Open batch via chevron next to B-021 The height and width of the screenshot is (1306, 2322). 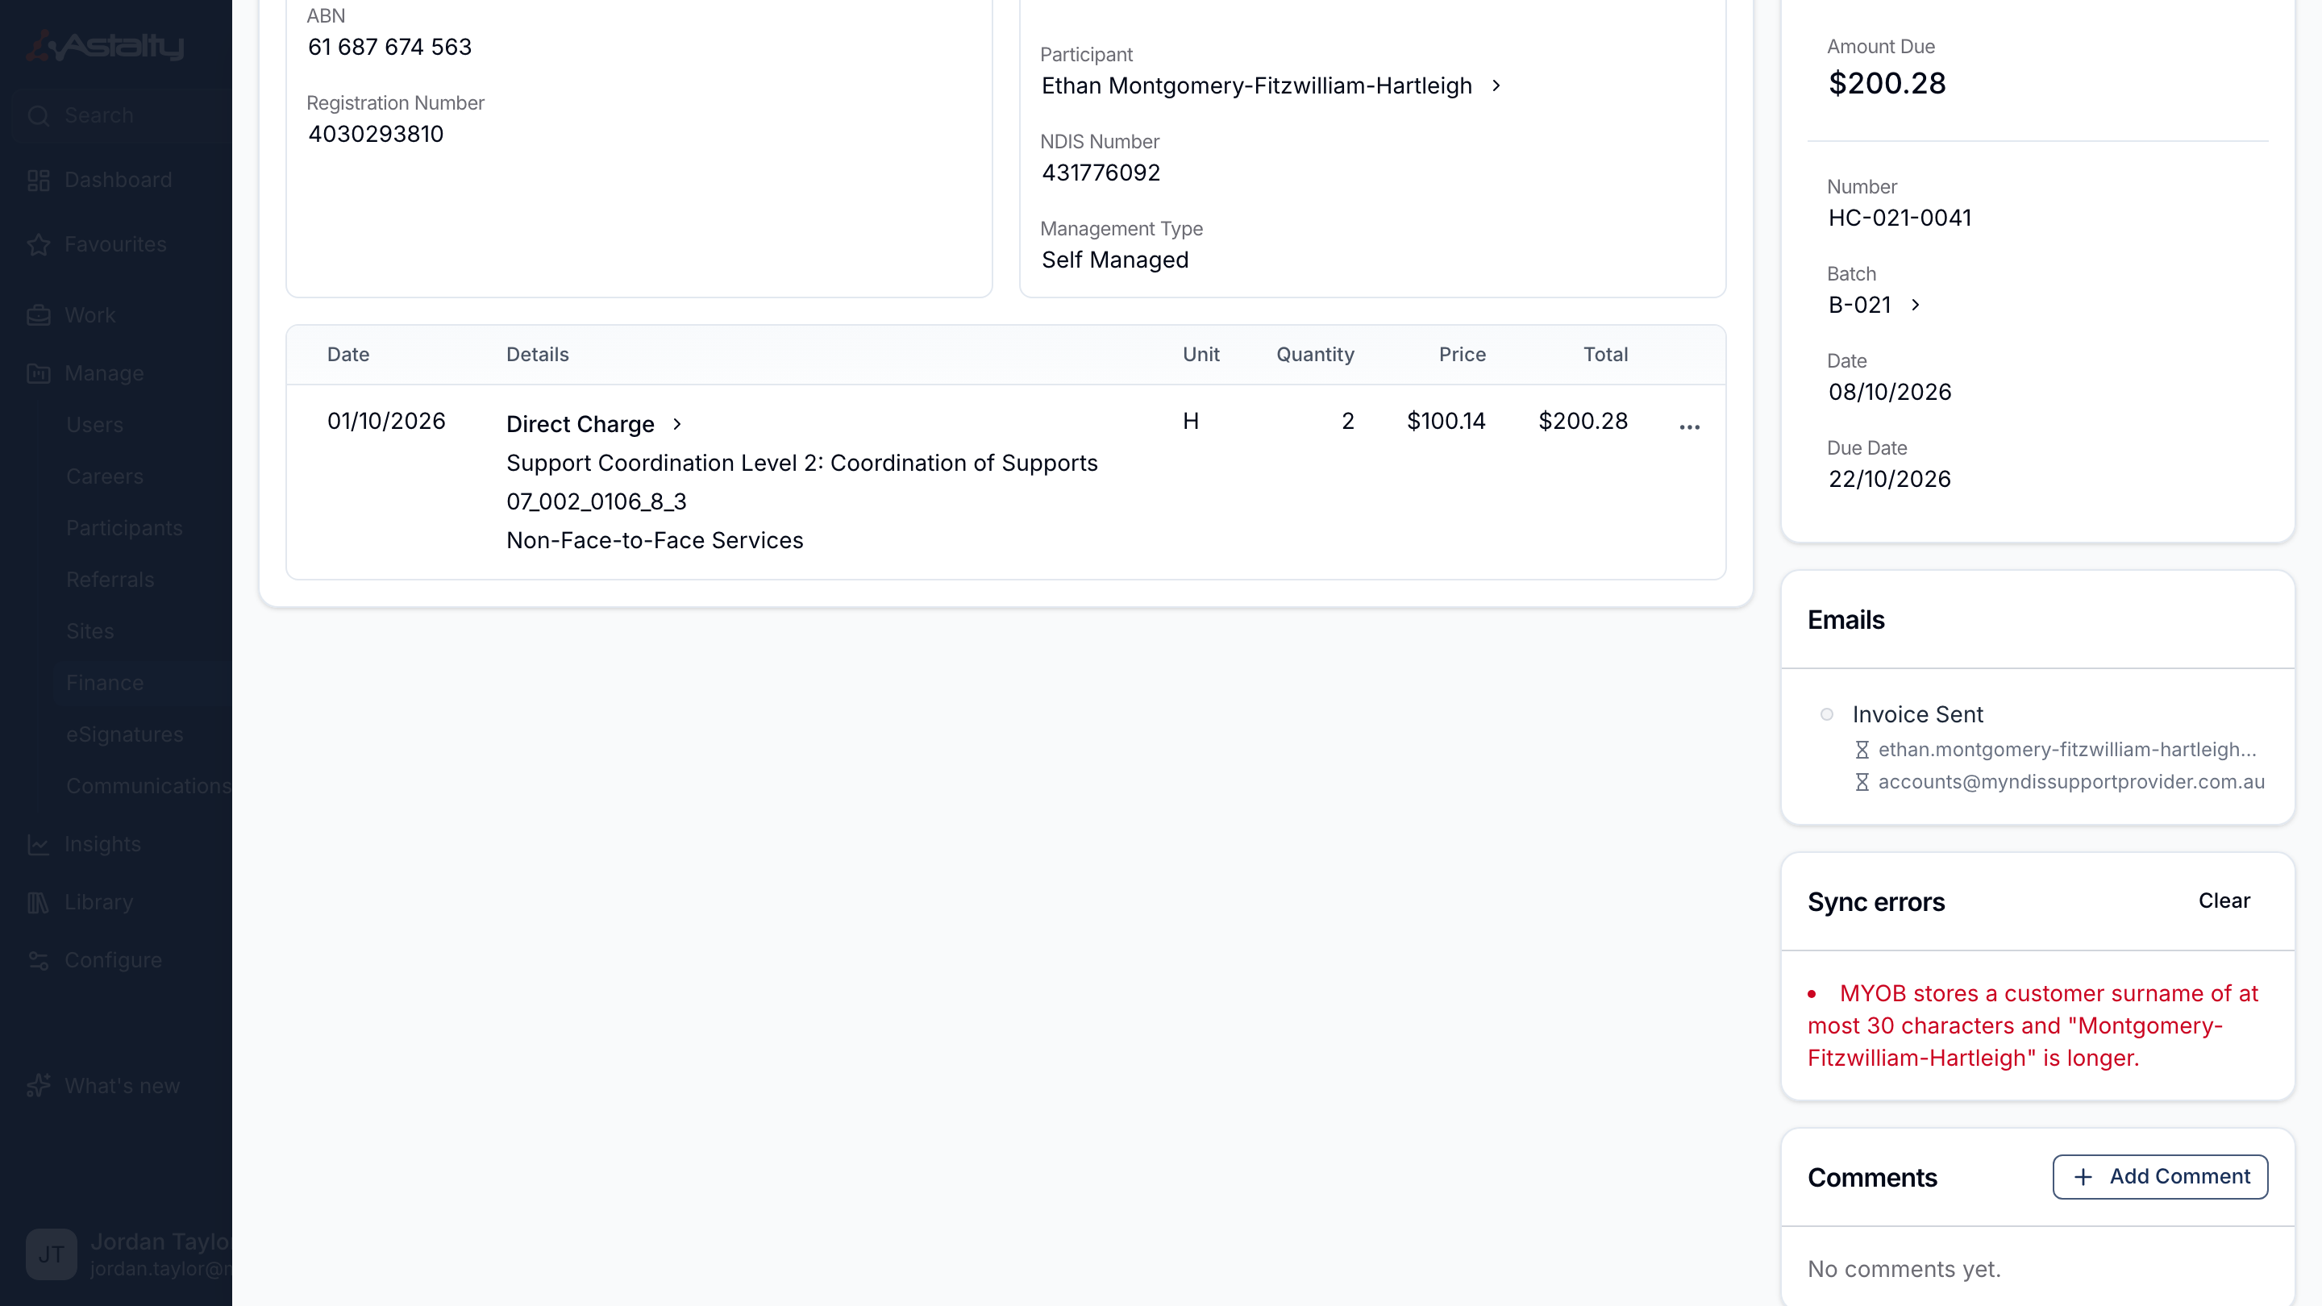click(x=1916, y=306)
